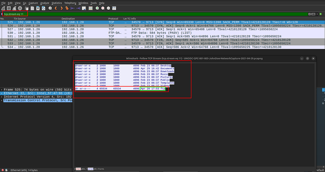The image size is (325, 172).
Task: Expand the Internet Protocol Version 4 row
Action: tap(2, 97)
